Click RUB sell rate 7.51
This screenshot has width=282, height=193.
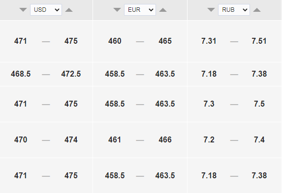coord(259,41)
